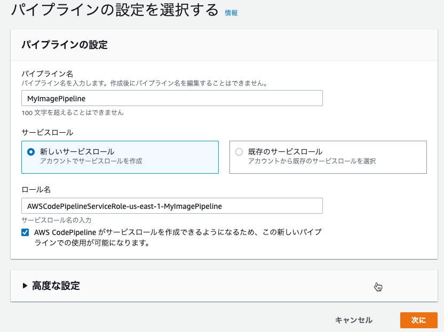
Task: Choose the tile description アカウントから既存のサービスロールを選択
Action: coord(312,161)
